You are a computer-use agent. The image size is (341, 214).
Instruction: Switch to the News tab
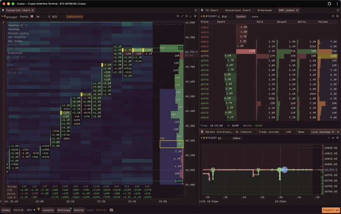point(301,132)
